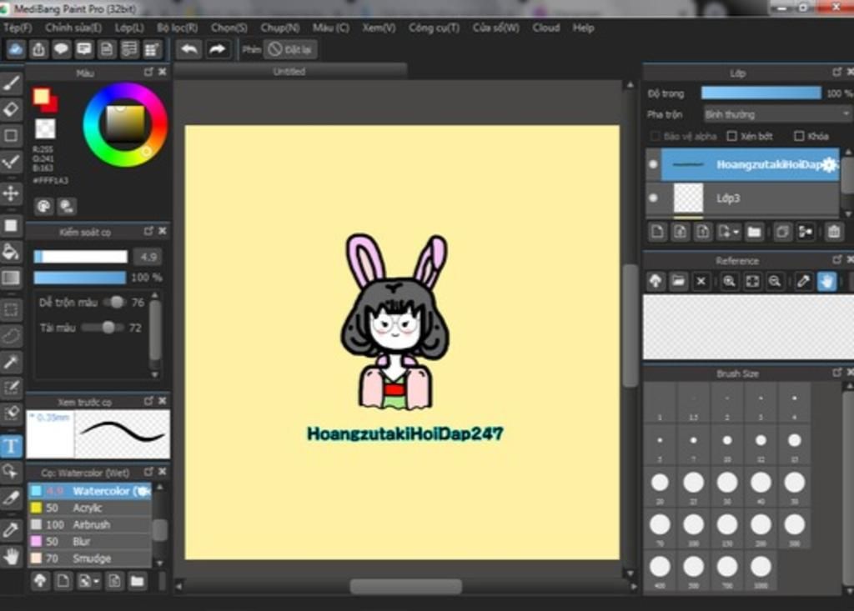Screen dimensions: 854x611
Task: Pick the Bucket fill tool
Action: (x=11, y=252)
